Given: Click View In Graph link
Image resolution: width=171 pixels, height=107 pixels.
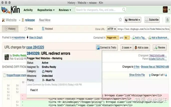Looking at the screenshot, I should click(36, 38).
